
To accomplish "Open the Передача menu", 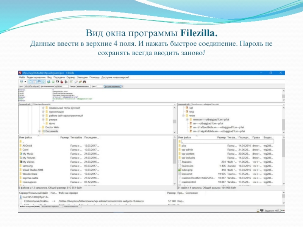I will 59,78.
